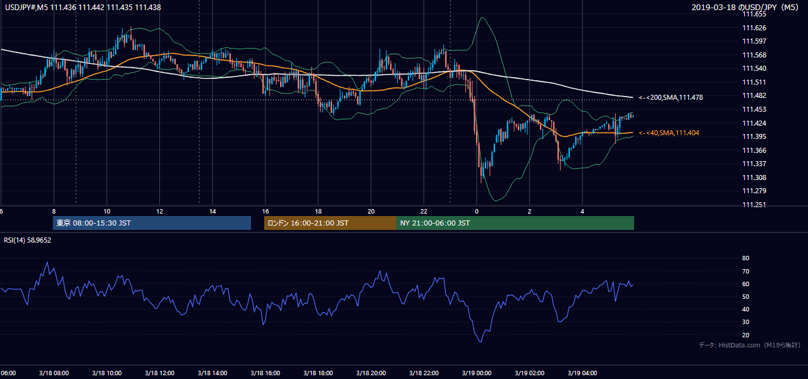Click the hour label 16 under price chart
The width and height of the screenshot is (808, 379).
[x=266, y=212]
